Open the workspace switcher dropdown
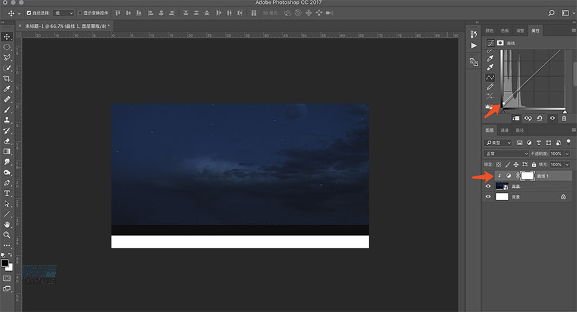The width and height of the screenshot is (577, 312). point(567,13)
